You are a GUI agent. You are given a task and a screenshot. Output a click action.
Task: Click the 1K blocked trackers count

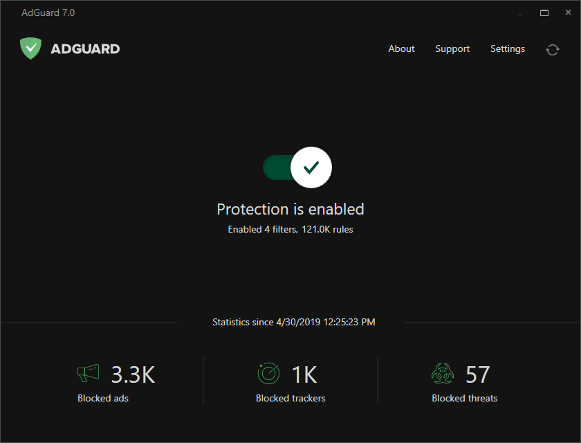click(304, 374)
